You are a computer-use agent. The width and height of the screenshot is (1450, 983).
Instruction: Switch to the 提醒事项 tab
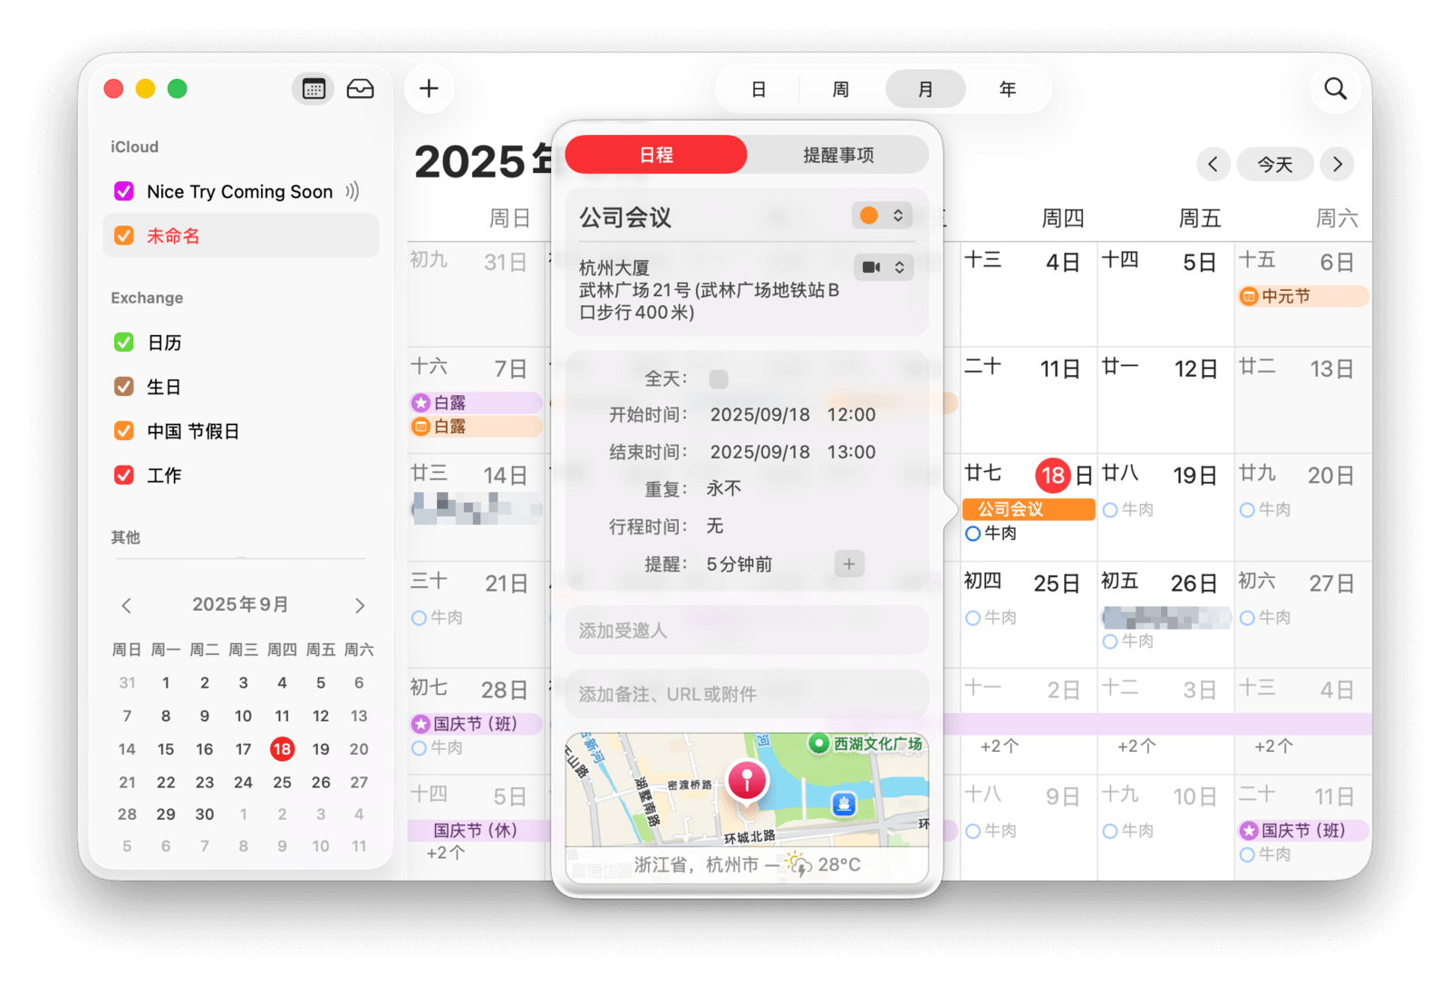pyautogui.click(x=837, y=155)
